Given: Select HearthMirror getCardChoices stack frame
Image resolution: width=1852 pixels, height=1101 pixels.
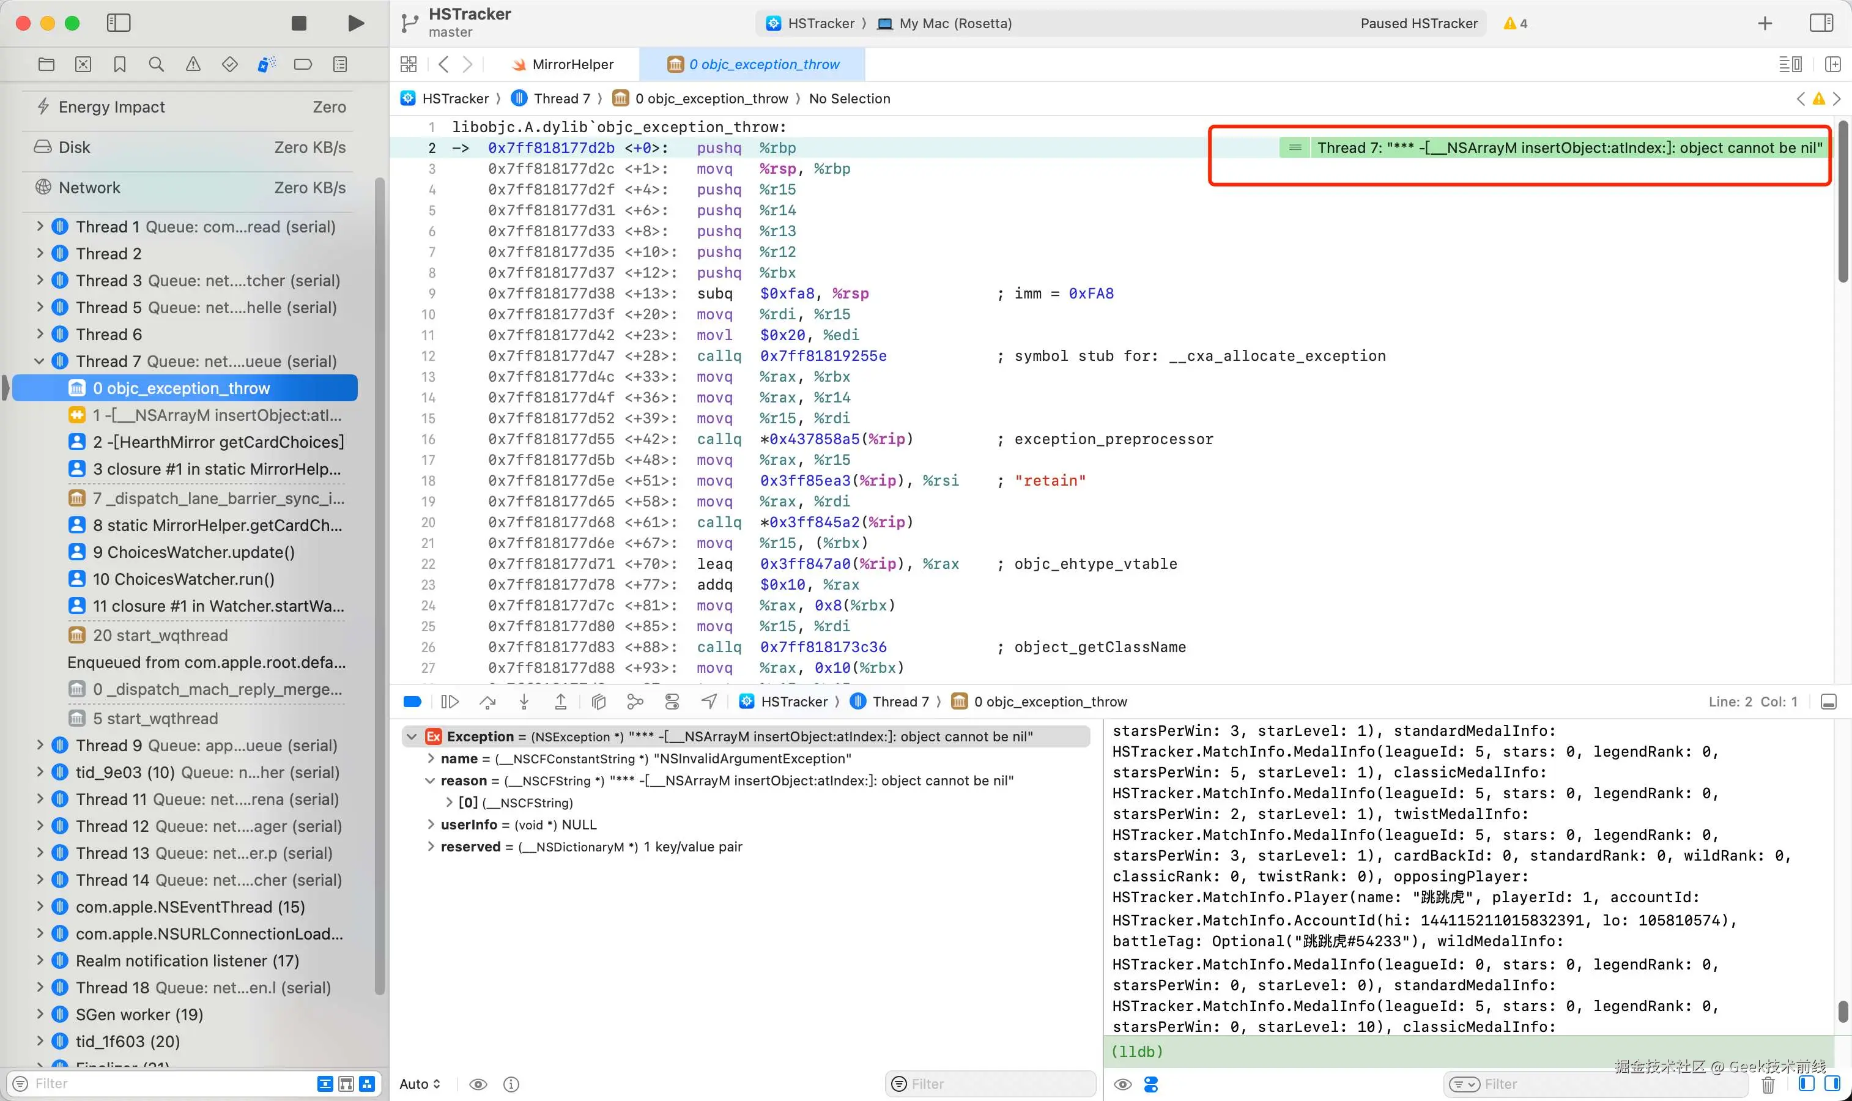Looking at the screenshot, I should coord(218,442).
